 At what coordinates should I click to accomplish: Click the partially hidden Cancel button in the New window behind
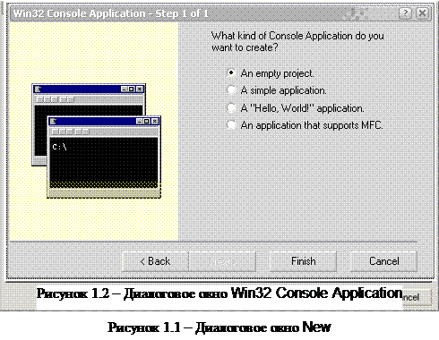point(417,297)
